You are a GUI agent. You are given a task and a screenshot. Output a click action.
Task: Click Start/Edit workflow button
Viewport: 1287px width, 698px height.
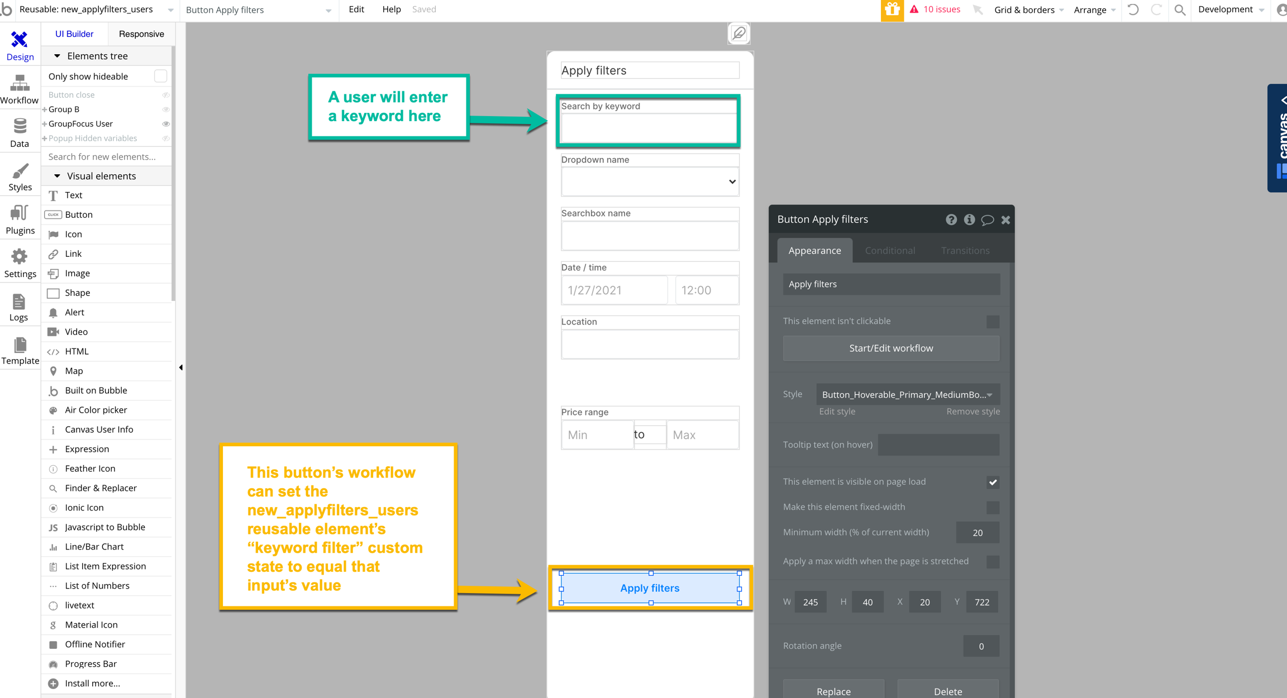point(891,348)
